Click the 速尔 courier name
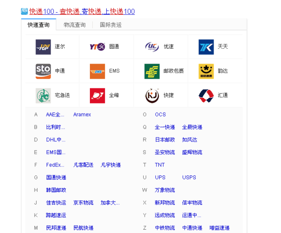Screen dimensions: 281x233 coord(60,47)
